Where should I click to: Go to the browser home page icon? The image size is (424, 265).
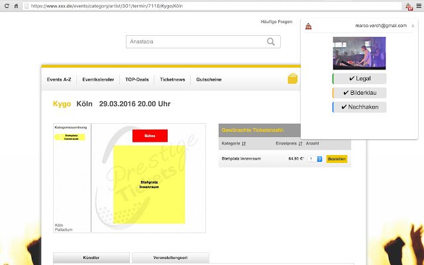[x=16, y=6]
